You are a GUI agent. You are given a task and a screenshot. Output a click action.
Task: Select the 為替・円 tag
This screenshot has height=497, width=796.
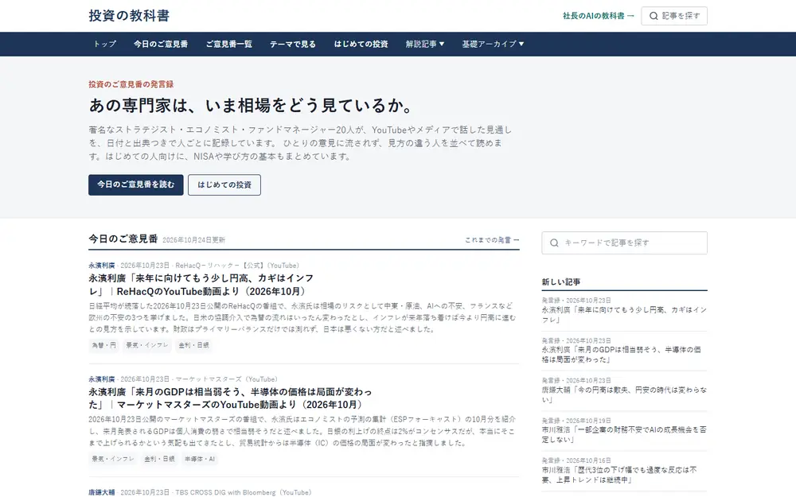[104, 345]
